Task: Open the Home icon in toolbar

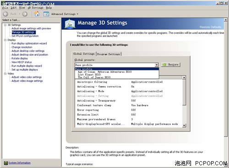Action: click(x=37, y=14)
